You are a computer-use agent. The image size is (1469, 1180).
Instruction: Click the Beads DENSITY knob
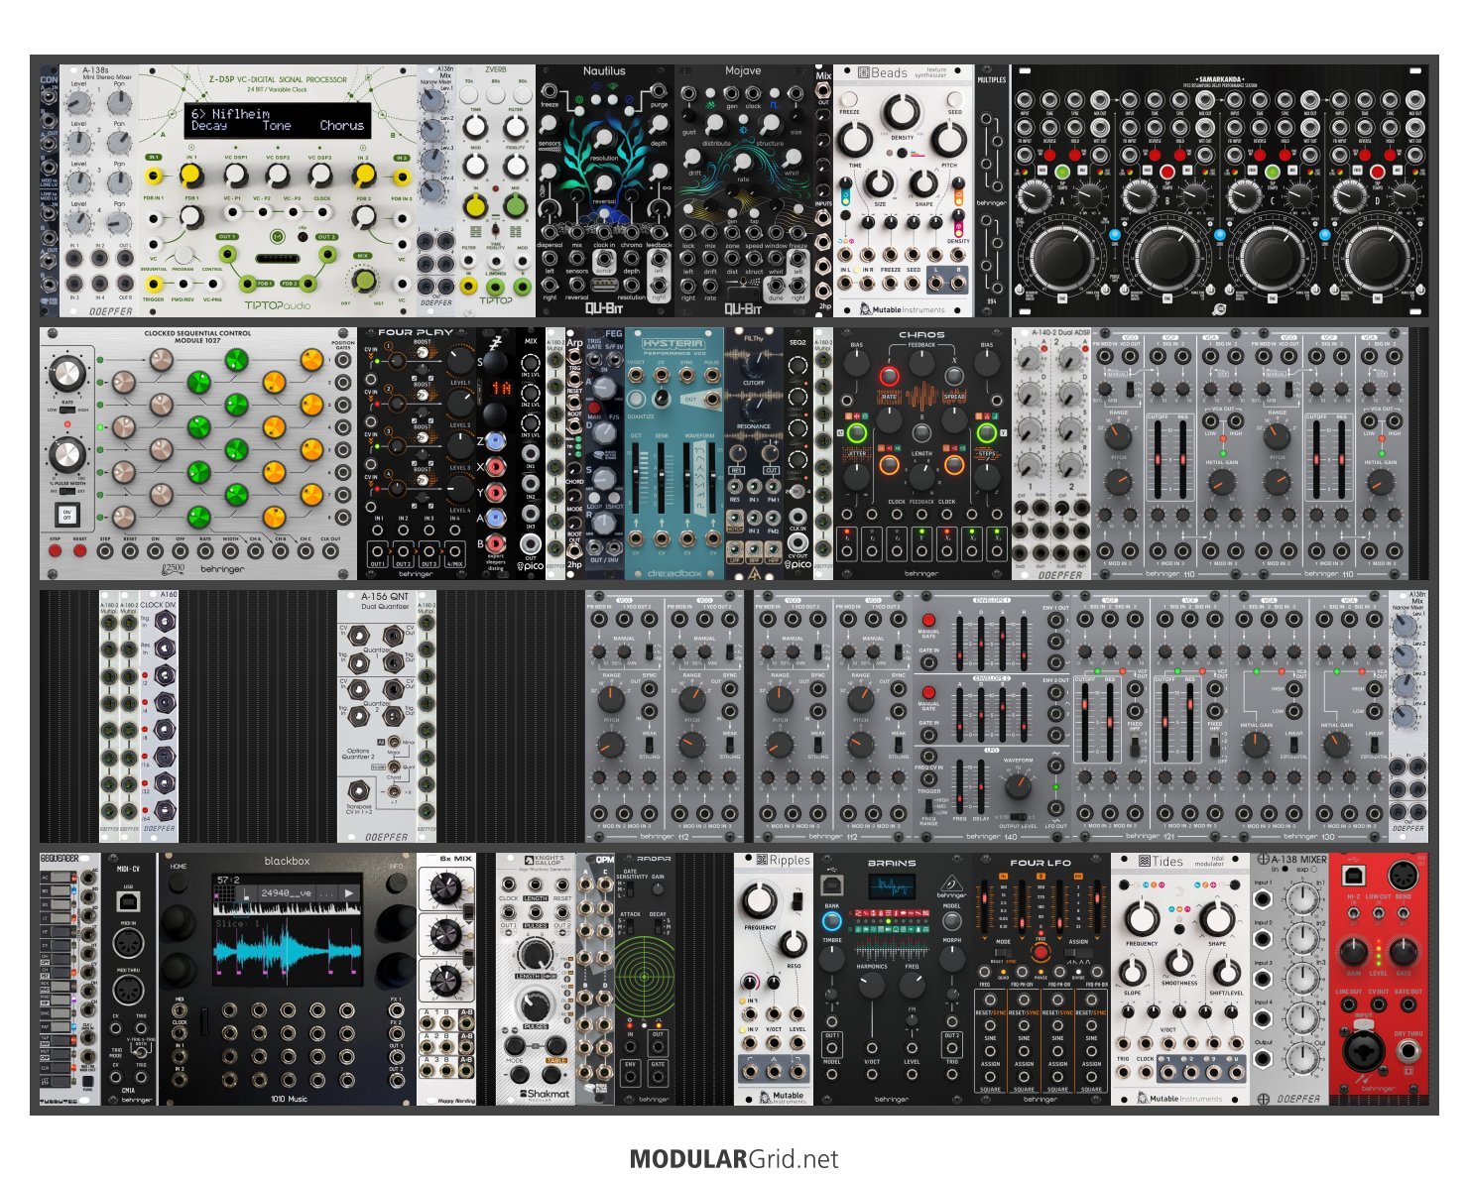(901, 113)
